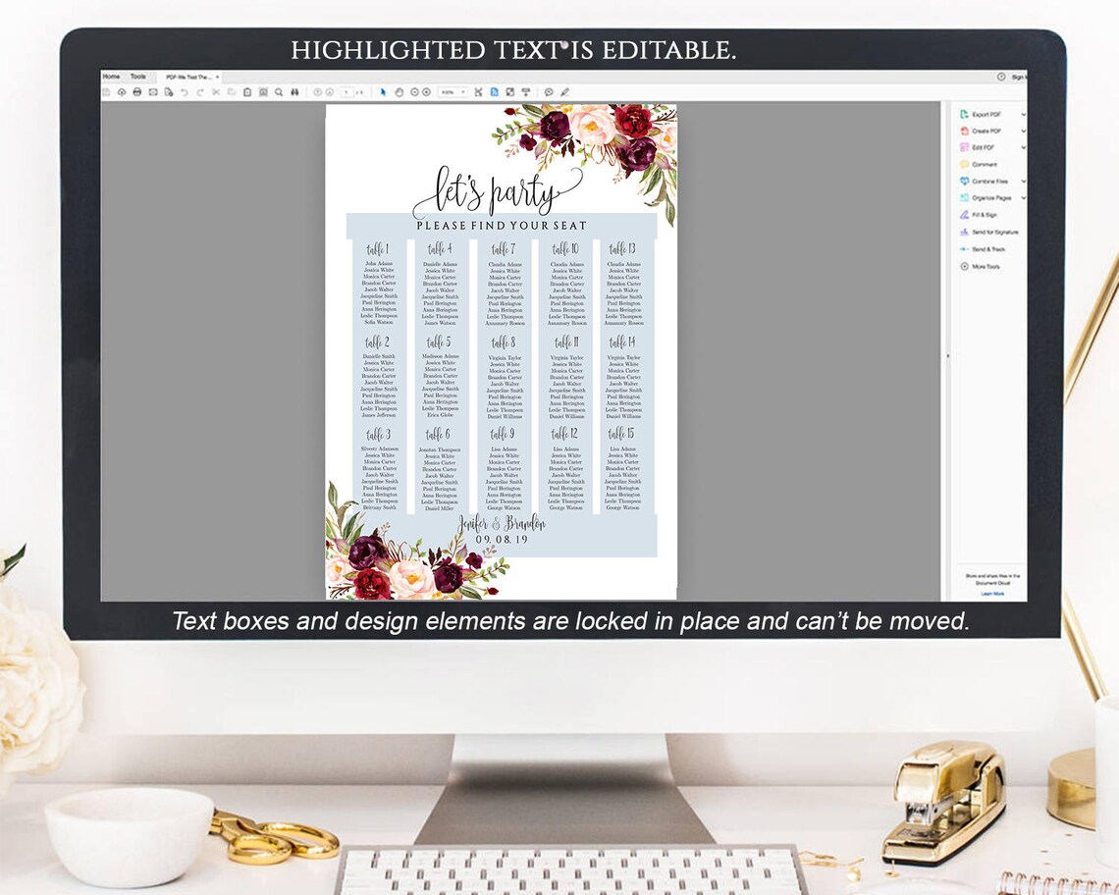Click the Comment tool in the sidebar
Screen dimensions: 1119x895
tap(965, 164)
